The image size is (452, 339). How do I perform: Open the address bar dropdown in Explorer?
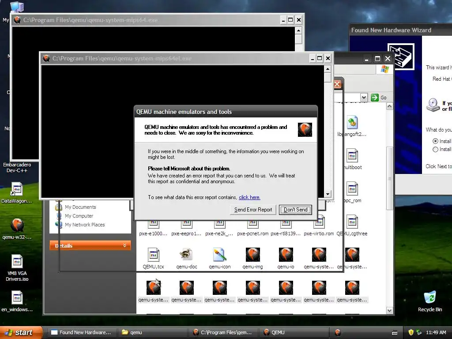click(x=364, y=98)
